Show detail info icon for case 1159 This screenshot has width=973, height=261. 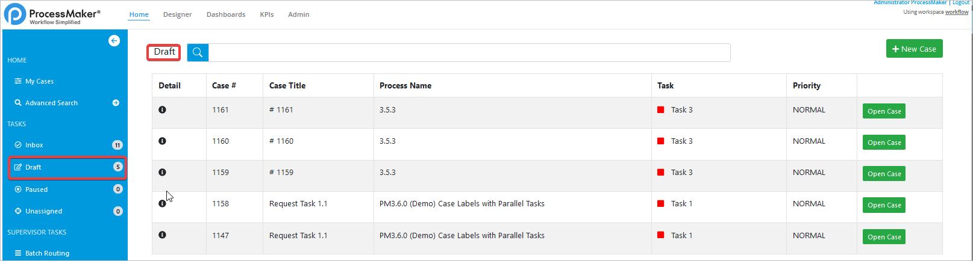tap(162, 173)
